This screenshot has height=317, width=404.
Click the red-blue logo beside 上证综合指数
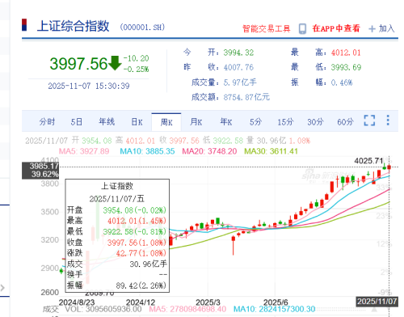click(x=24, y=25)
